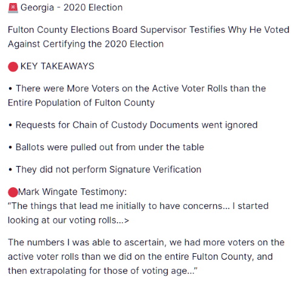Click 'The numbers I was able to ascertain' line
298x281 pixels.
[x=146, y=242]
